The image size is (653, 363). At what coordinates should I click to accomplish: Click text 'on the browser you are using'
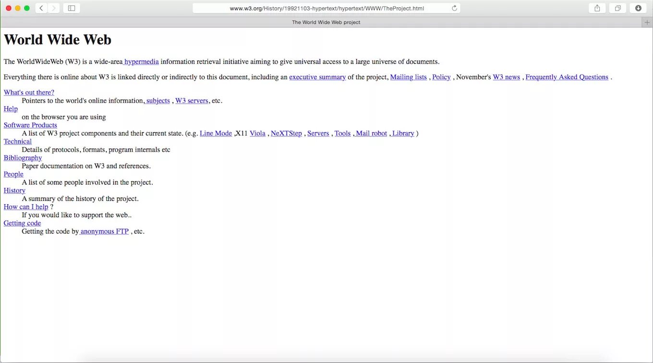64,117
